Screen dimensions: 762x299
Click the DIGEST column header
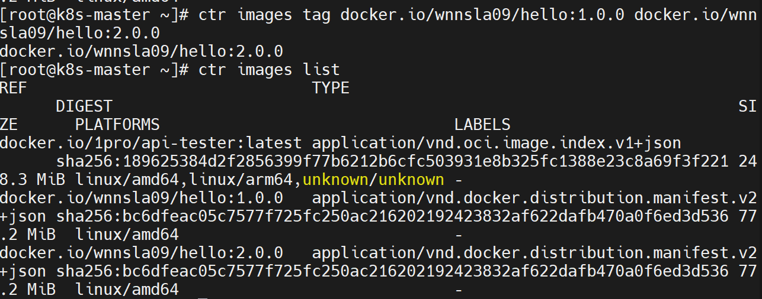84,106
